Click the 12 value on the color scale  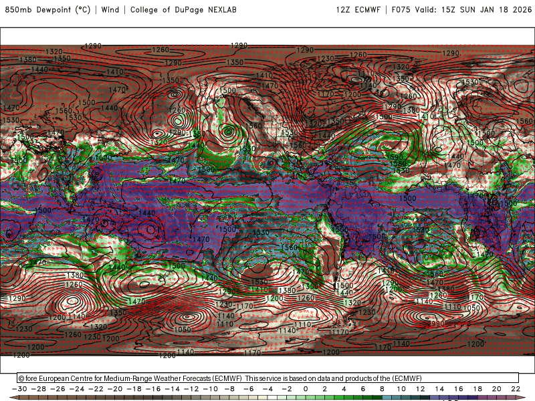421,389
